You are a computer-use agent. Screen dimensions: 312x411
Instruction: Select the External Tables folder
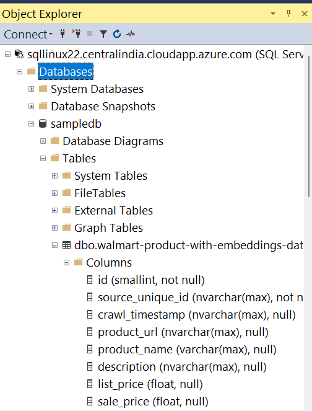point(113,211)
